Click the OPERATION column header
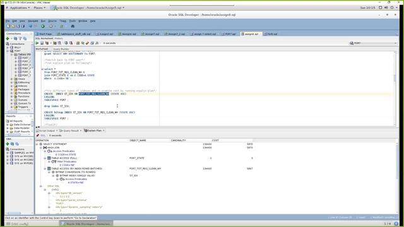Viewport: 404px width, 227px height. point(42,140)
